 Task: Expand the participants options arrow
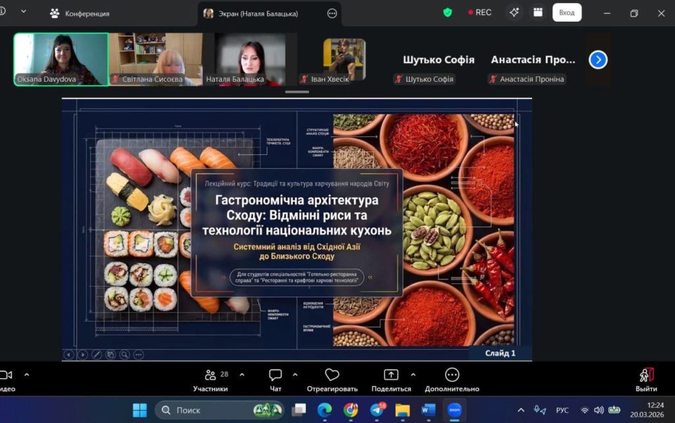tap(242, 374)
